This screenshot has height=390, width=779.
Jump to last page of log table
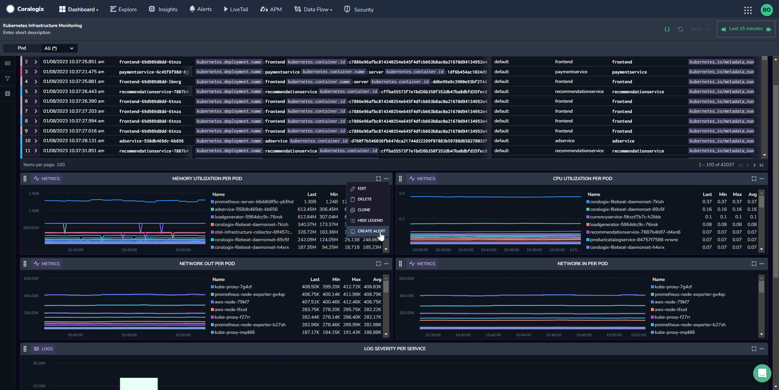761,165
